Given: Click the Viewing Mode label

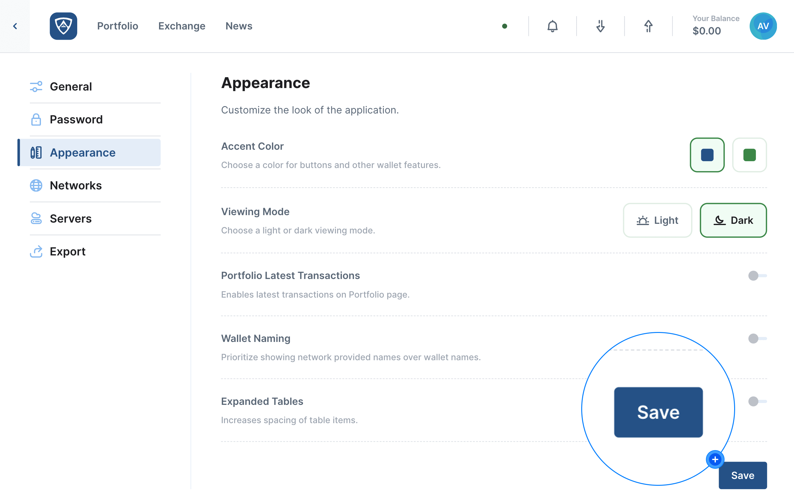Looking at the screenshot, I should pos(255,212).
